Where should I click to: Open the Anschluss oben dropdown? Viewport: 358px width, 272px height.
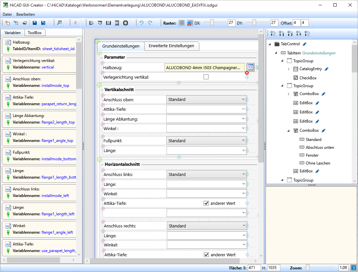pyautogui.click(x=207, y=100)
